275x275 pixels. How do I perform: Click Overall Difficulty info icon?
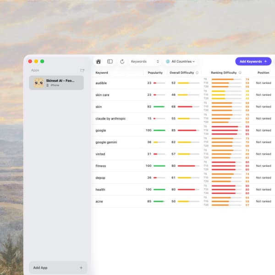coord(197,72)
